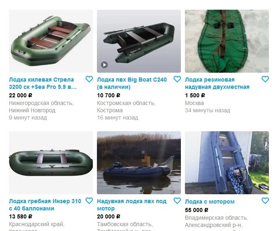View blue boat on river photo
The height and width of the screenshot is (231, 279).
point(139,163)
